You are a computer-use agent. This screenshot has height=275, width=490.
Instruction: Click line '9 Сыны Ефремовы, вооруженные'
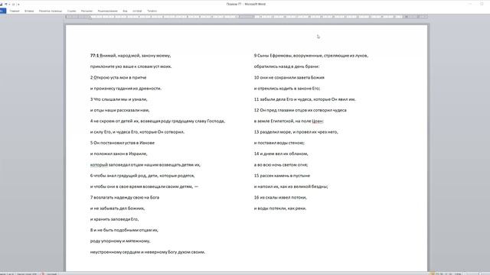pyautogui.click(x=311, y=56)
